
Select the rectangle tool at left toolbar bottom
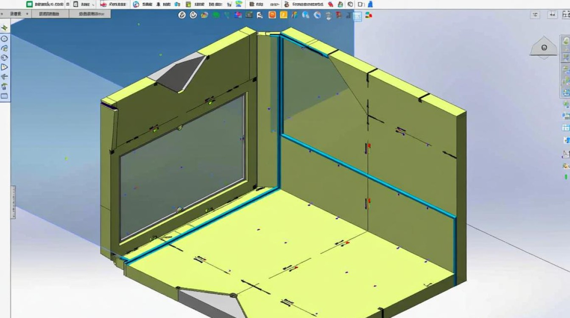(4, 96)
